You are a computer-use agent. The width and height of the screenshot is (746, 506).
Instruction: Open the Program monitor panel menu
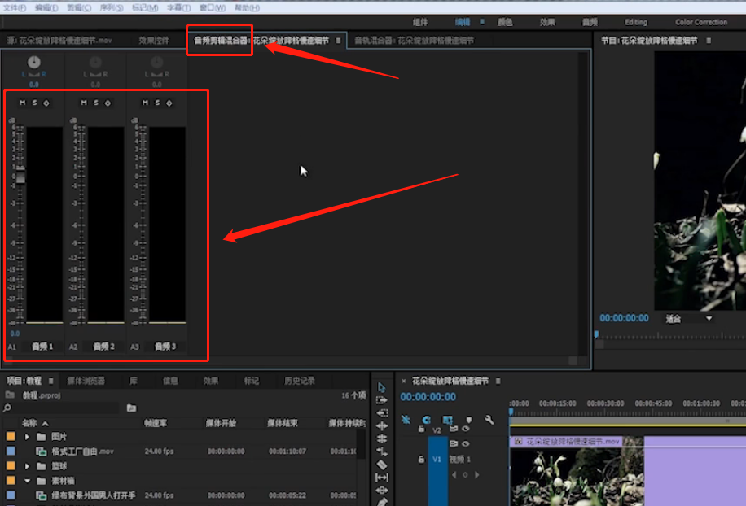[x=709, y=41]
